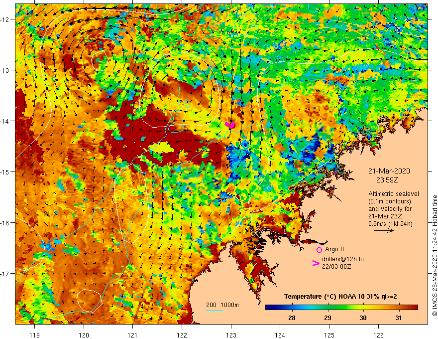This screenshot has width=438, height=339.
Task: Click the magenta drifter arrow in legend
Action: (x=316, y=263)
